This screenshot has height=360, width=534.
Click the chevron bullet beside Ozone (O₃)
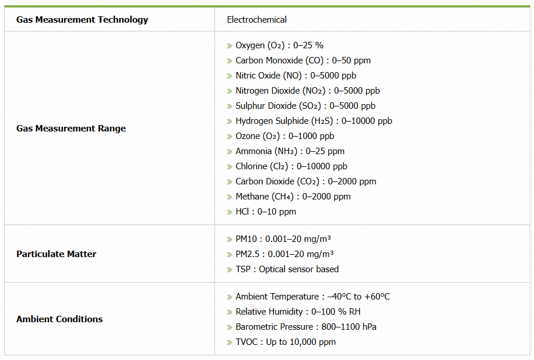[230, 136]
